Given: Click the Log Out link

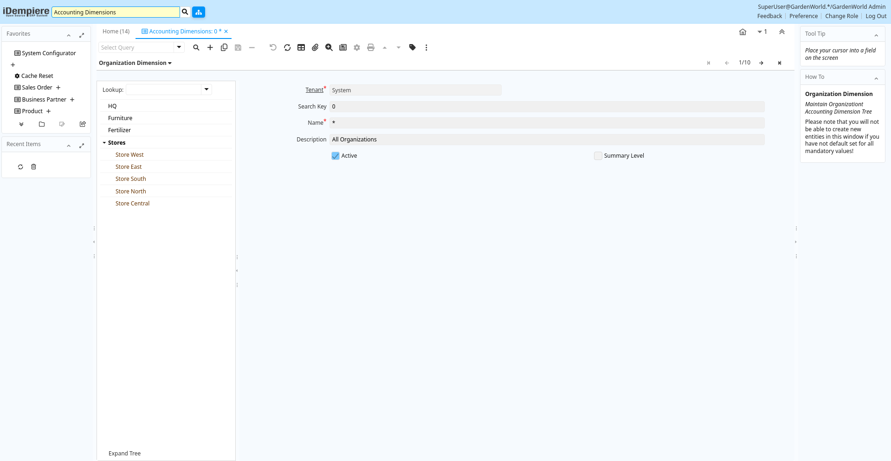Looking at the screenshot, I should click(x=876, y=16).
